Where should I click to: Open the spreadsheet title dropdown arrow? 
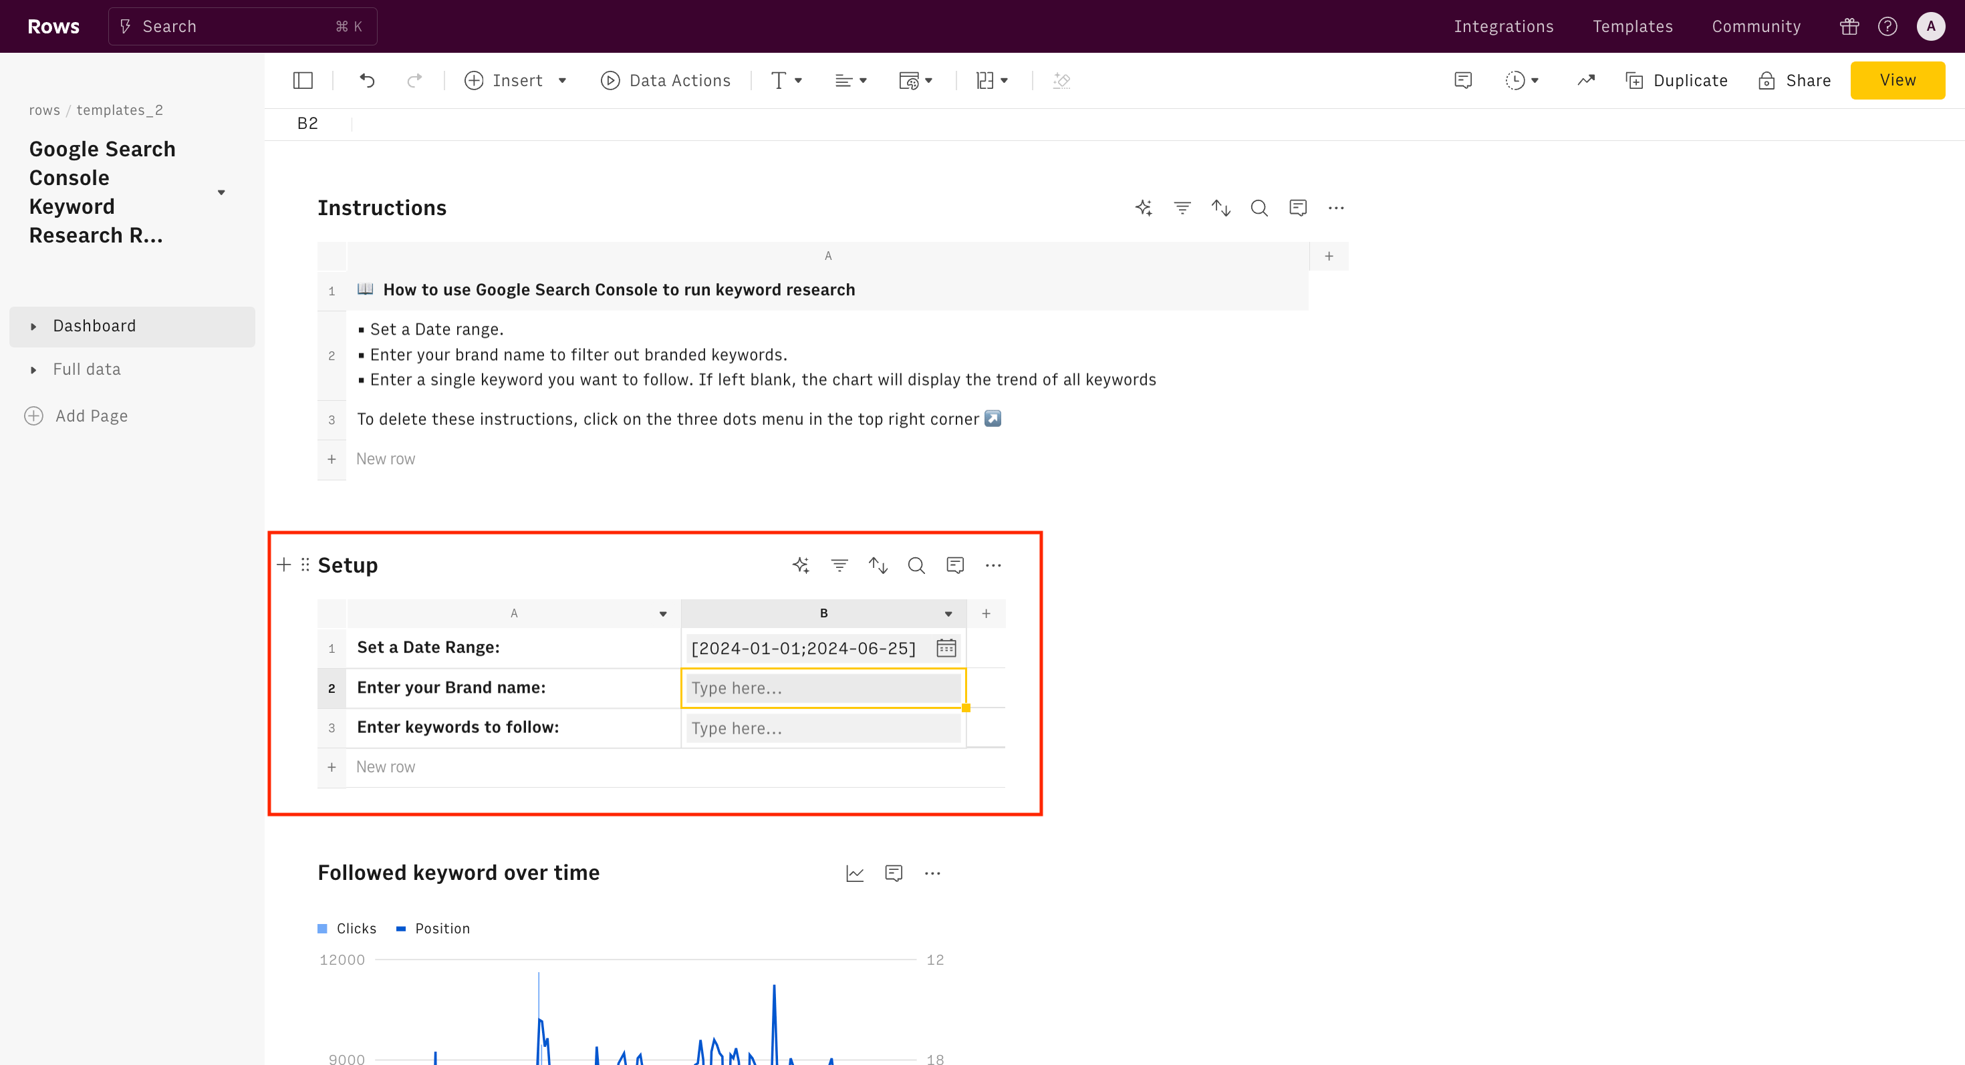point(221,193)
